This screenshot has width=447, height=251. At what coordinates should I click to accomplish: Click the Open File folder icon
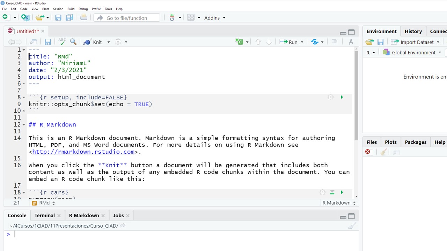[40, 17]
